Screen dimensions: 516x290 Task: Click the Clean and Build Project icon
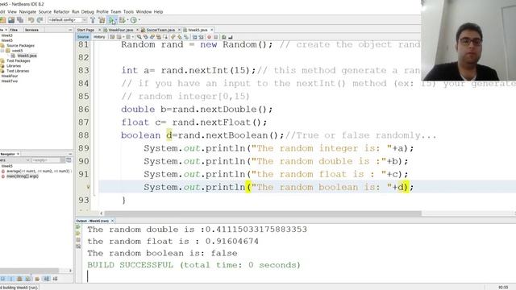[102, 20]
